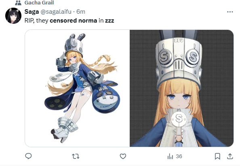Click the reply speech bubble icon

(x=28, y=156)
